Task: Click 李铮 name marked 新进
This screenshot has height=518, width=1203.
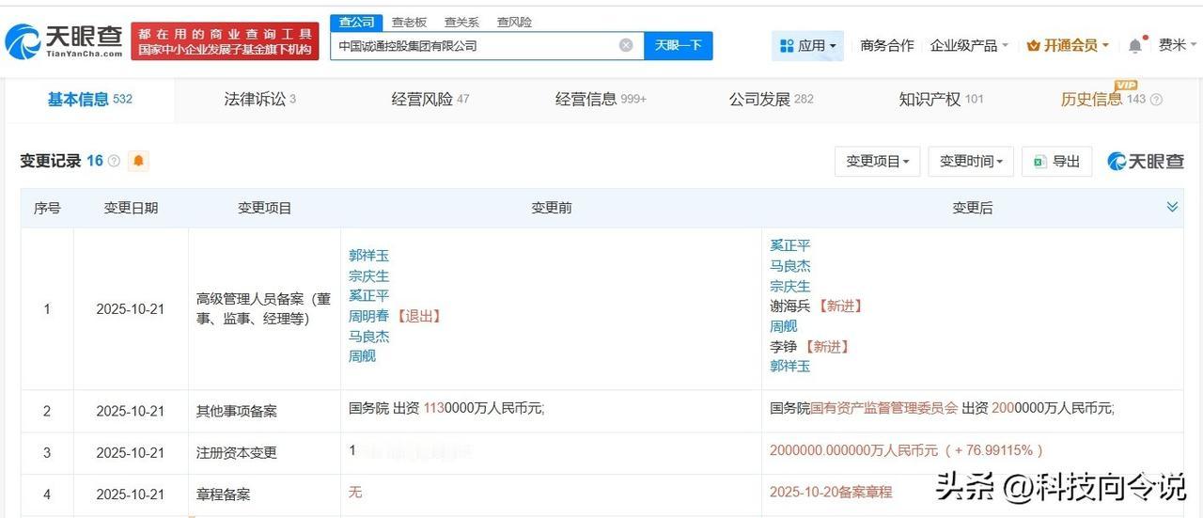Action: pyautogui.click(x=784, y=346)
